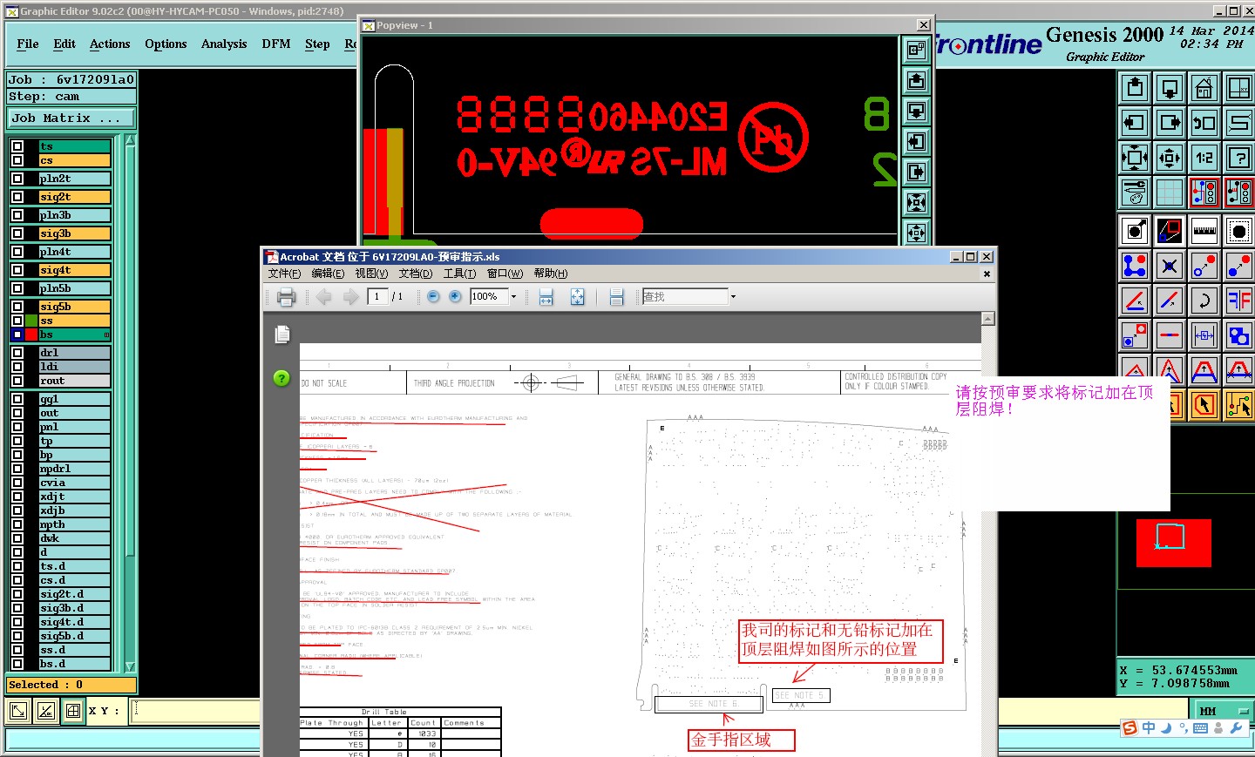The image size is (1255, 757).
Task: Toggle the checkbox for layer bs
Action: pos(17,335)
